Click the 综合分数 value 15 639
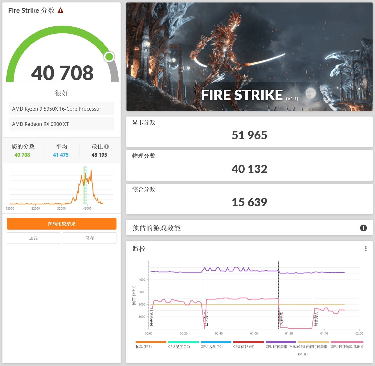 (x=249, y=202)
